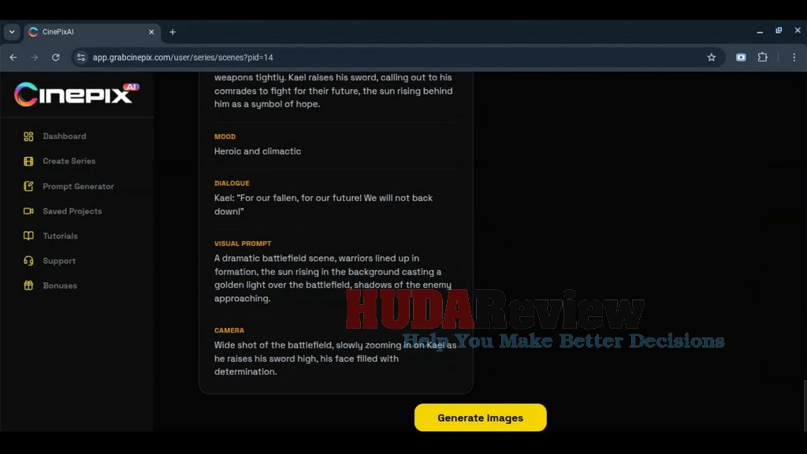Close the CinePixAI tab
Screen dimensions: 807x454
tap(151, 32)
